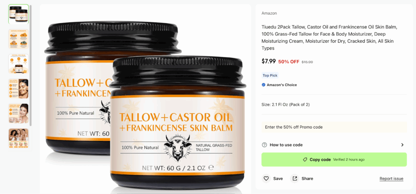Click the Top Pick badge

tap(270, 76)
